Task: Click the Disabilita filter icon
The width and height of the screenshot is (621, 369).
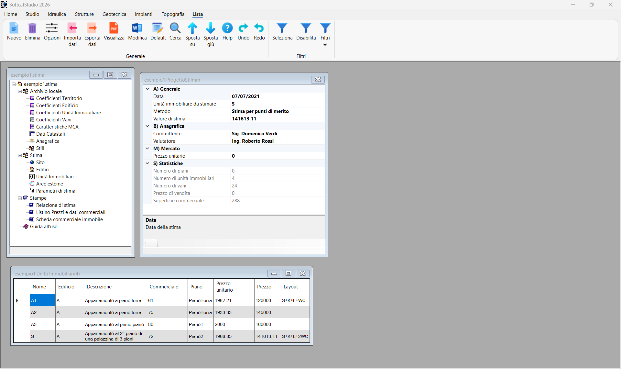Action: click(x=306, y=28)
